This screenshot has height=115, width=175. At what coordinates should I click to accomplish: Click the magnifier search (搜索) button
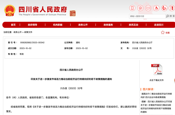tap(170, 16)
